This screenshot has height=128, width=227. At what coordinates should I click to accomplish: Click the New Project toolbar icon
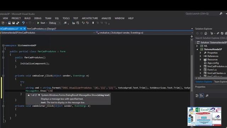[x=3, y=23]
